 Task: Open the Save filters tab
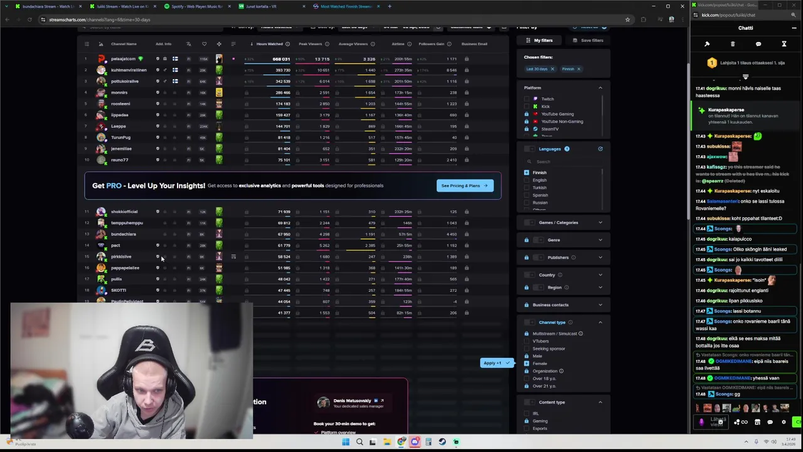(588, 40)
